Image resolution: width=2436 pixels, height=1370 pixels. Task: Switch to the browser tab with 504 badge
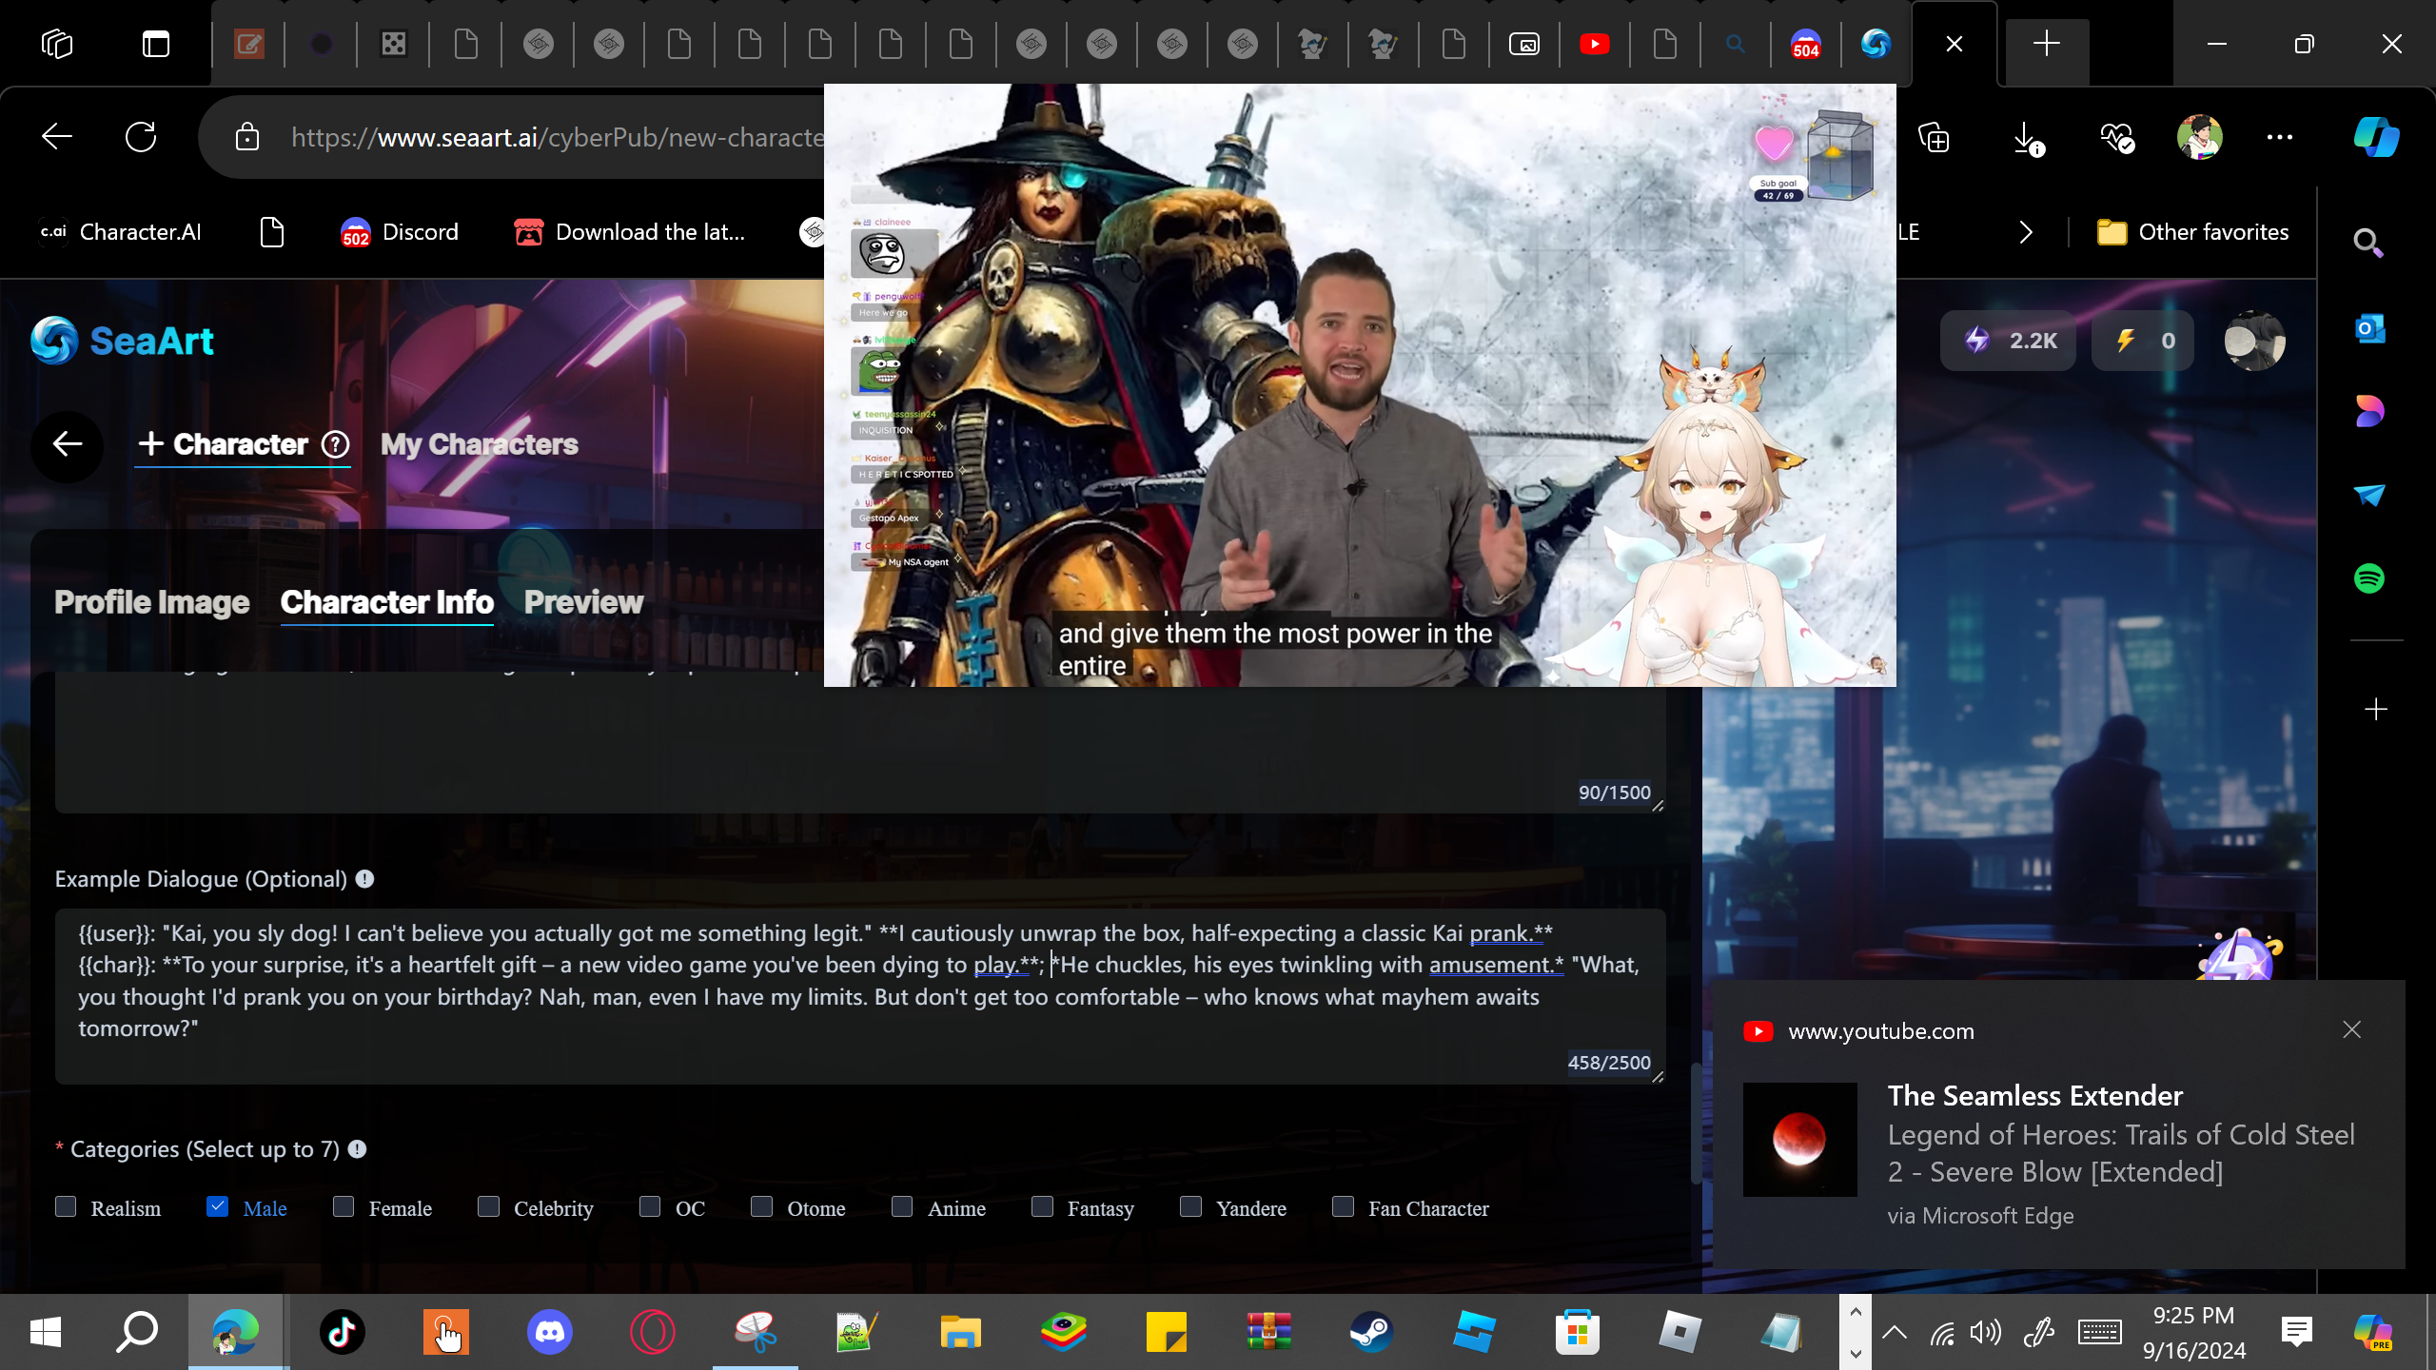[1806, 44]
